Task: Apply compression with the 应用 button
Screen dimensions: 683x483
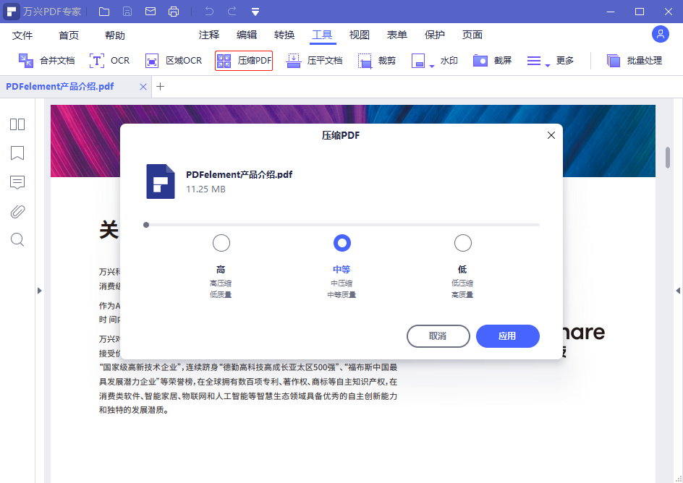Action: [x=507, y=336]
